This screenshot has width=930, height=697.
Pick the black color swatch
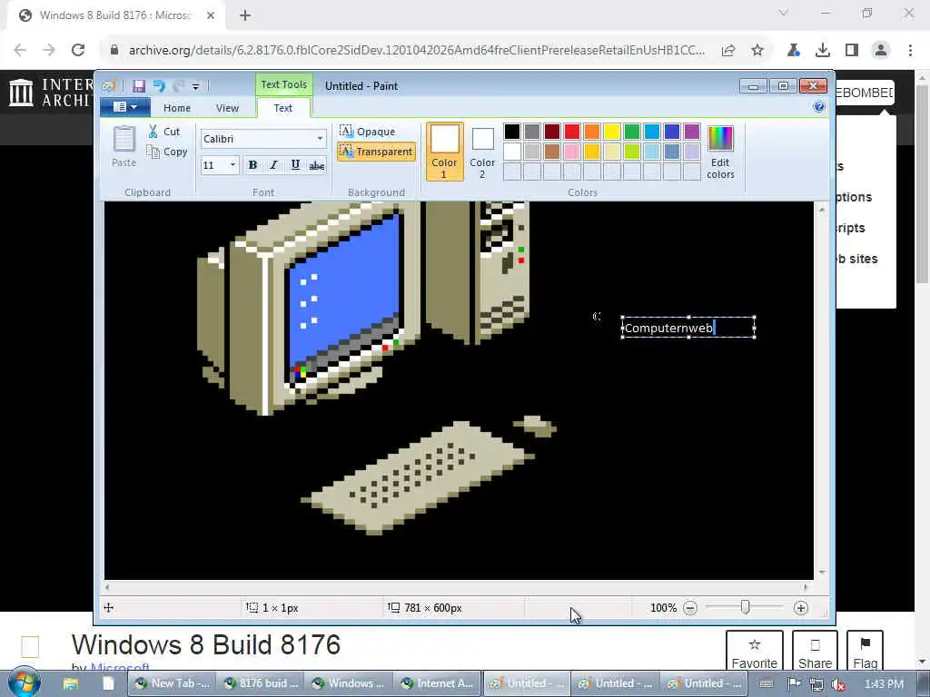coord(512,131)
